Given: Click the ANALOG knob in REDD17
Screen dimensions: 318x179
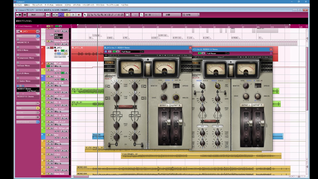Looking at the screenshot, I should tap(176, 97).
